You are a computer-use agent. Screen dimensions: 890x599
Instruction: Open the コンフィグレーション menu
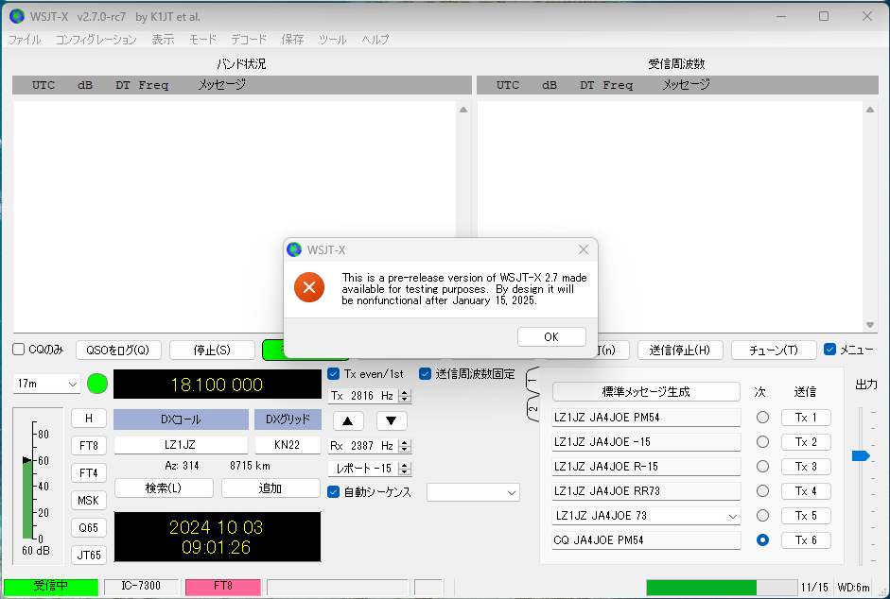click(x=96, y=40)
